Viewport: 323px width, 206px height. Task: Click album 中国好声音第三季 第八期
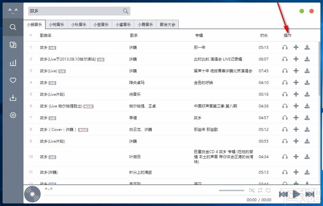pos(215,106)
